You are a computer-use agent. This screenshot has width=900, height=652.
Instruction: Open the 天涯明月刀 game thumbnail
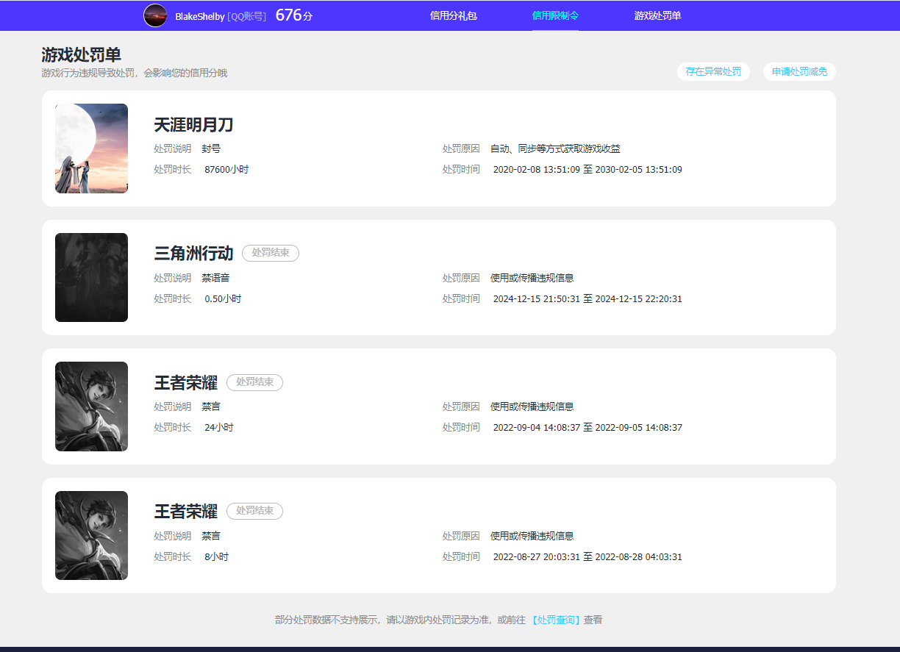(91, 148)
